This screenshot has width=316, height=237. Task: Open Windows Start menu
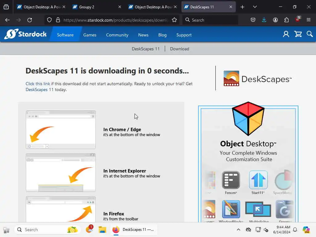[x=6, y=230]
